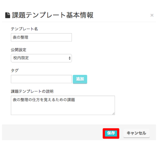Save the template with the 保存 button
The image size is (158, 142).
(x=111, y=133)
